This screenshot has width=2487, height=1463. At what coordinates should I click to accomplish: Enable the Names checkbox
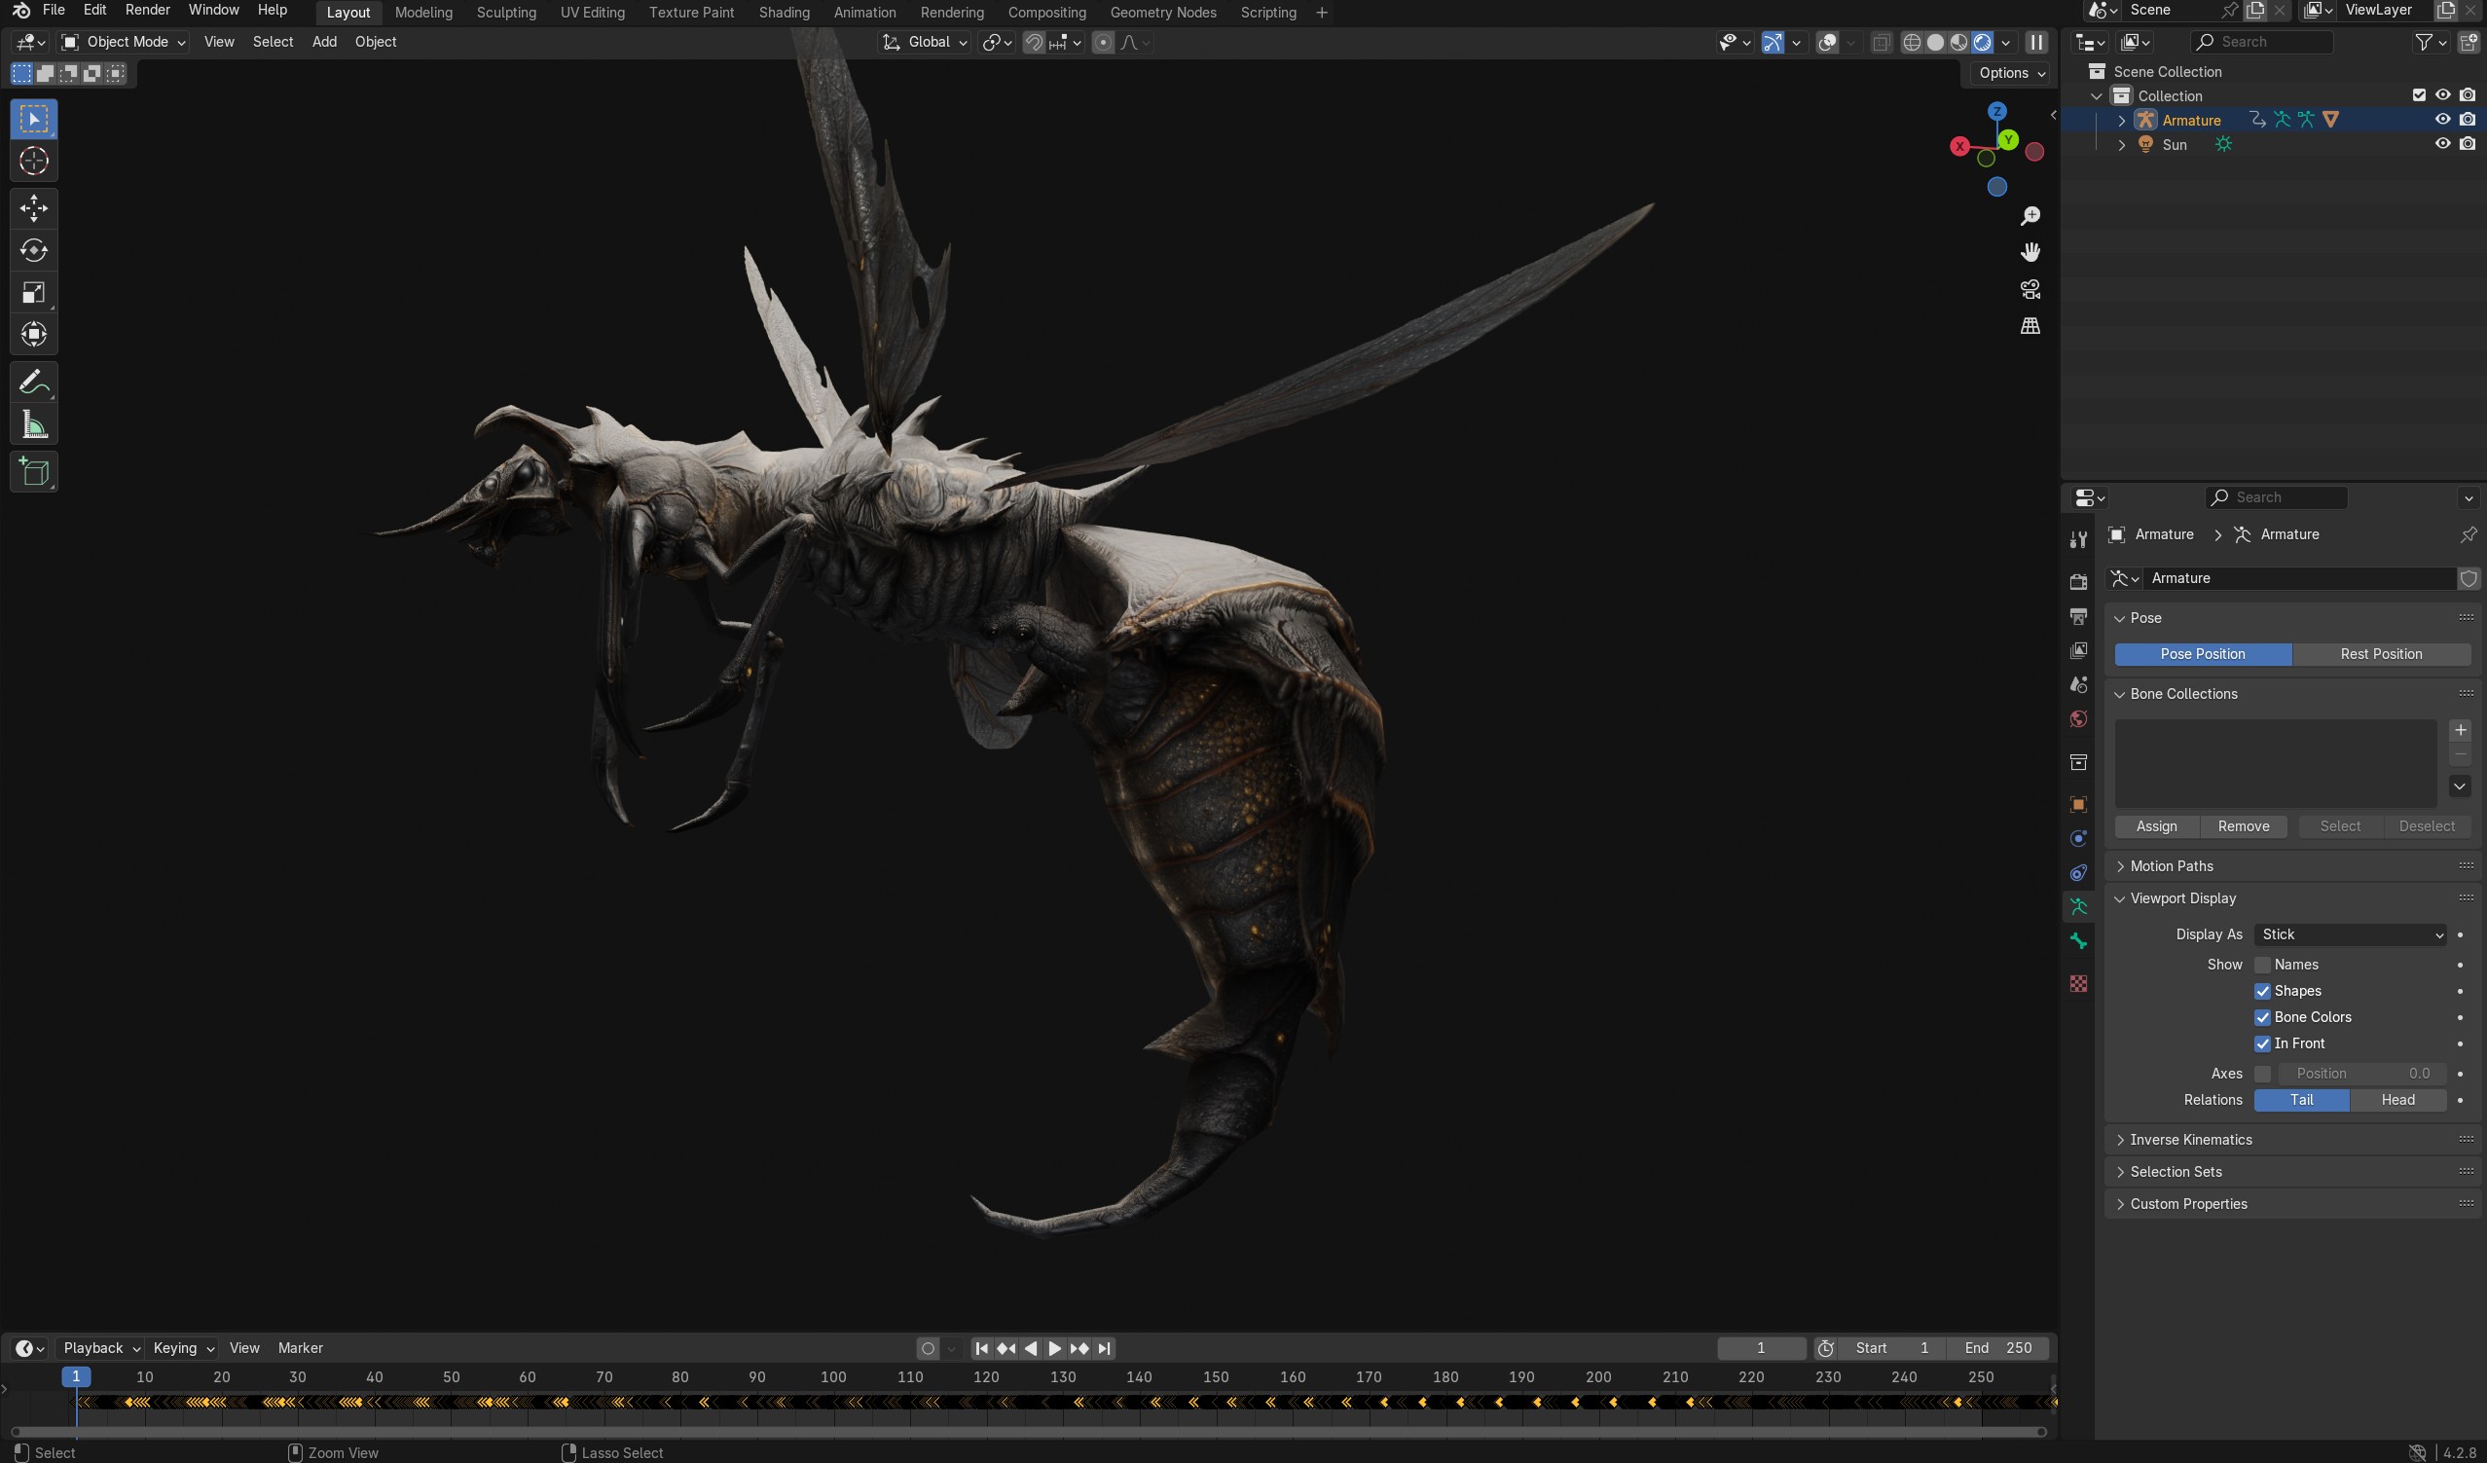point(2262,965)
